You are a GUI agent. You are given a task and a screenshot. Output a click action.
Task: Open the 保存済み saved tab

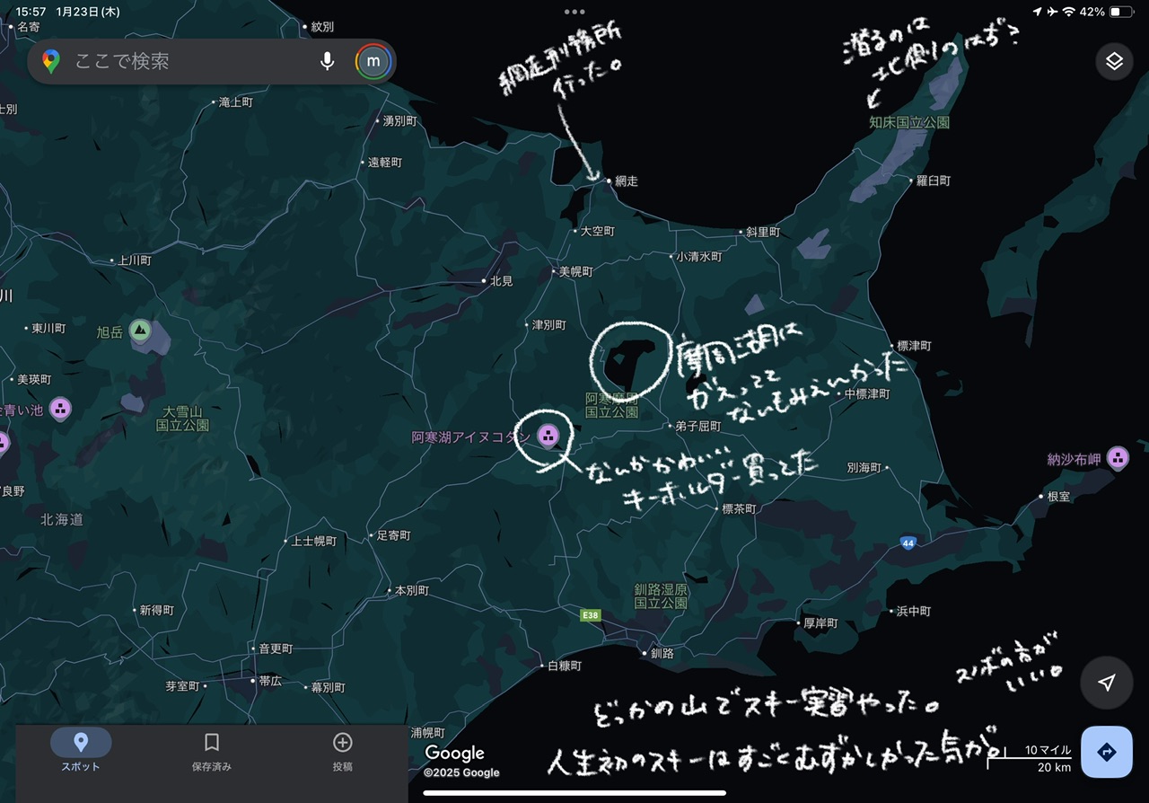click(x=212, y=752)
